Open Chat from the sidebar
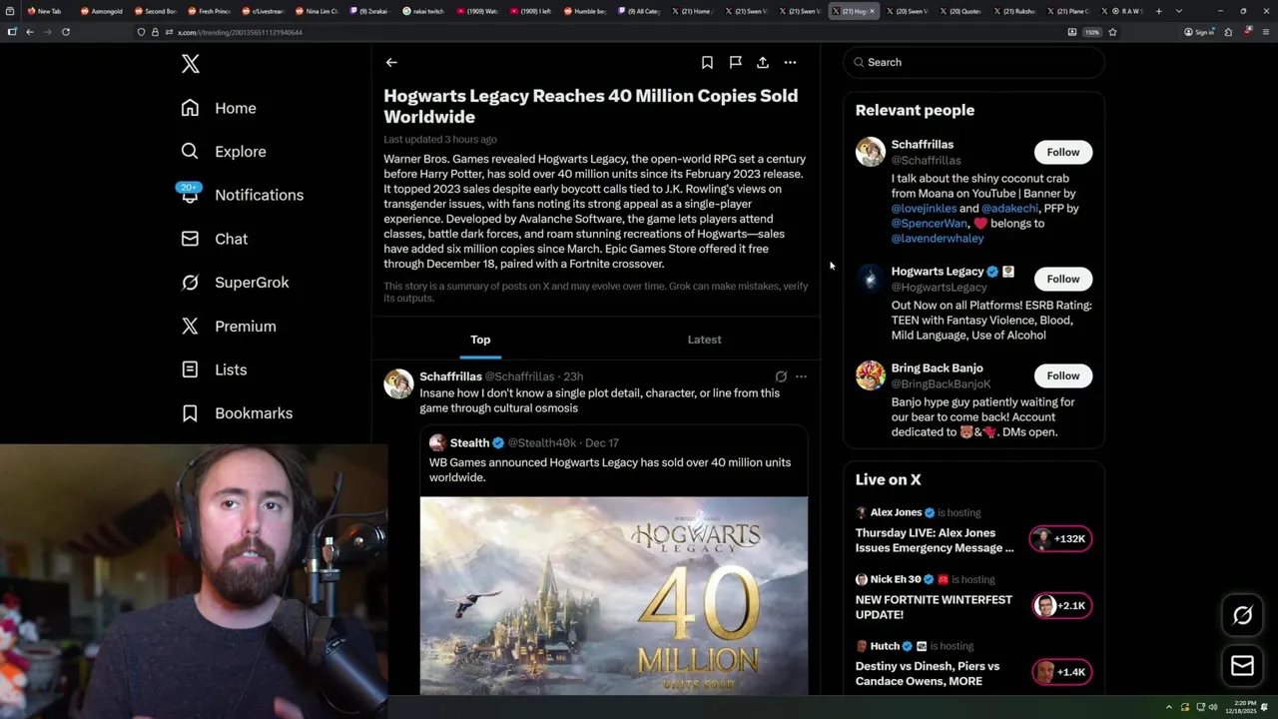 point(215,239)
